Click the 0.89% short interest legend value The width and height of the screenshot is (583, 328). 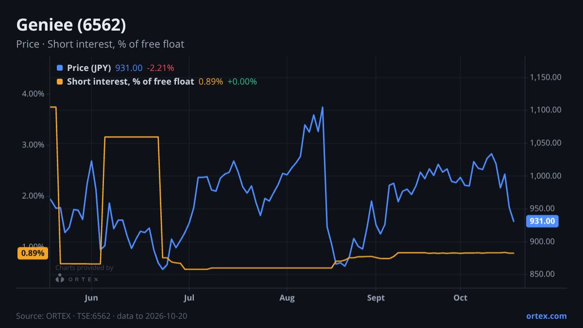pyautogui.click(x=211, y=82)
